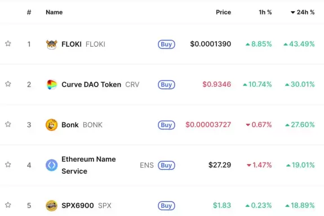Click the Curve DAO rainbow logo
324x216 pixels.
[x=51, y=84]
